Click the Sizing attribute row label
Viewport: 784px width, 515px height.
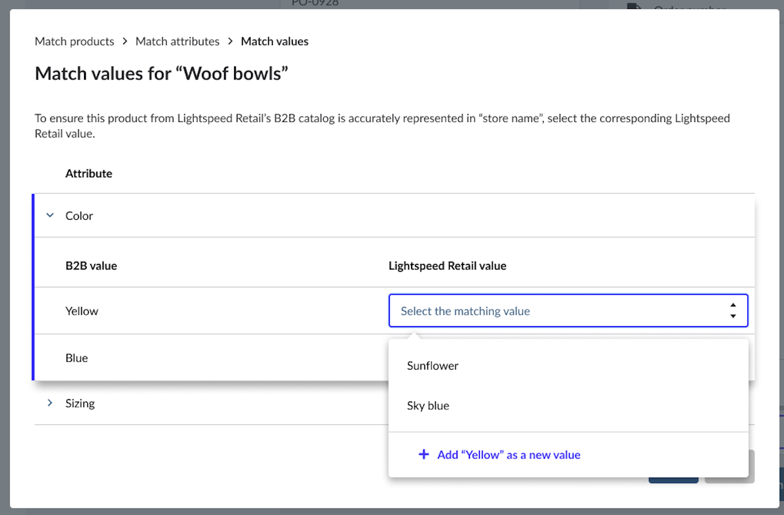80,403
